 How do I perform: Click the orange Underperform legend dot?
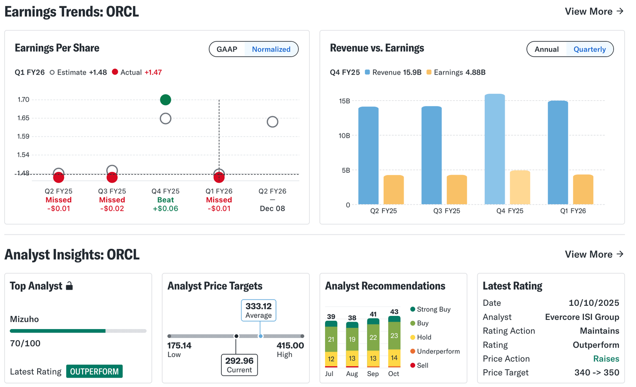pyautogui.click(x=413, y=351)
